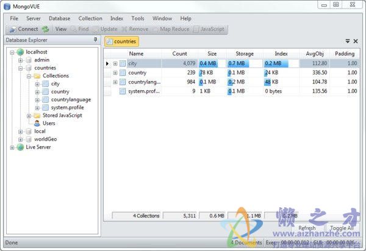Screen dimensions: 366x251
Task: Click the city row icon in grid
Action: (x=123, y=63)
